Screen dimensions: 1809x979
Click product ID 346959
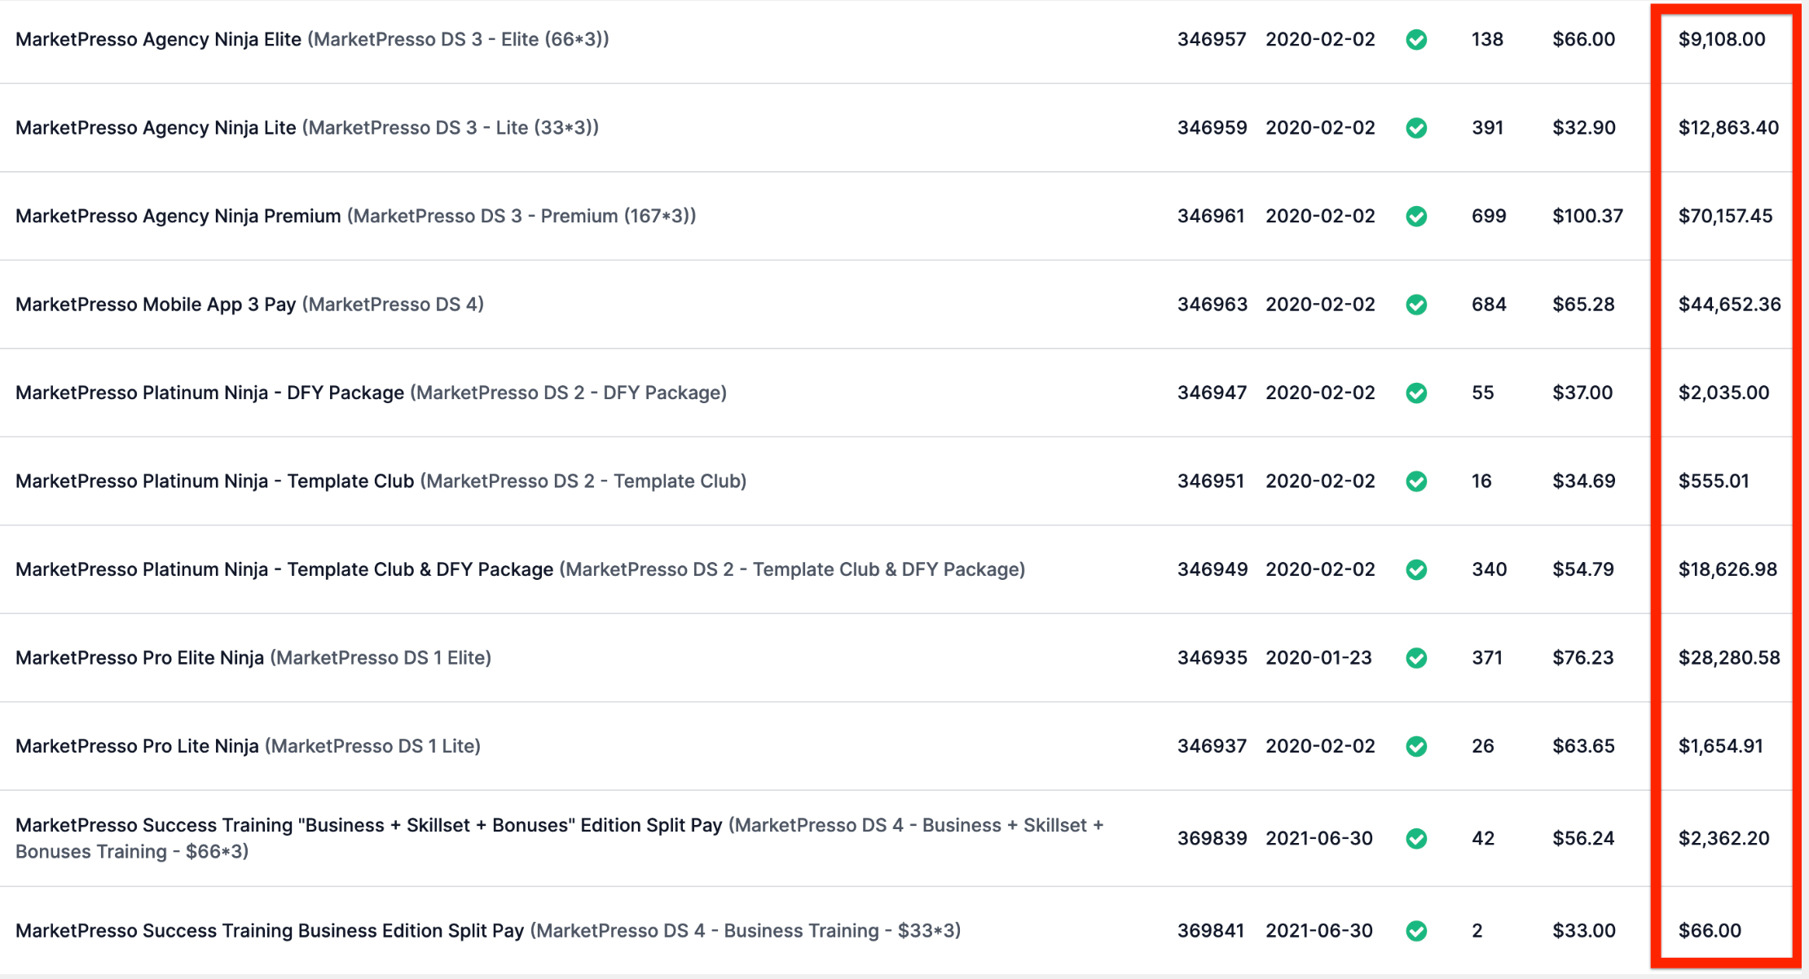tap(1212, 128)
